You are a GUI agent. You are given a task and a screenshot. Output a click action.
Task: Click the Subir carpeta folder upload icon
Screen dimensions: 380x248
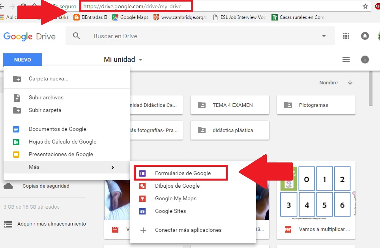click(17, 110)
